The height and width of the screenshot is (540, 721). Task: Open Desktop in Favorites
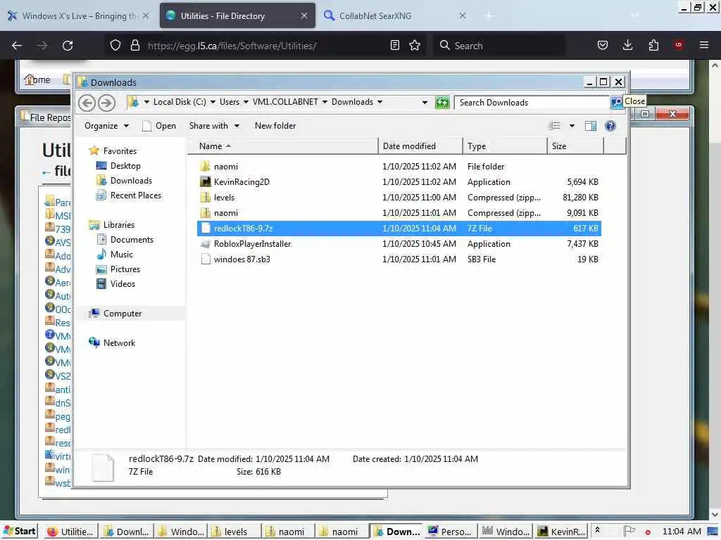pyautogui.click(x=118, y=166)
